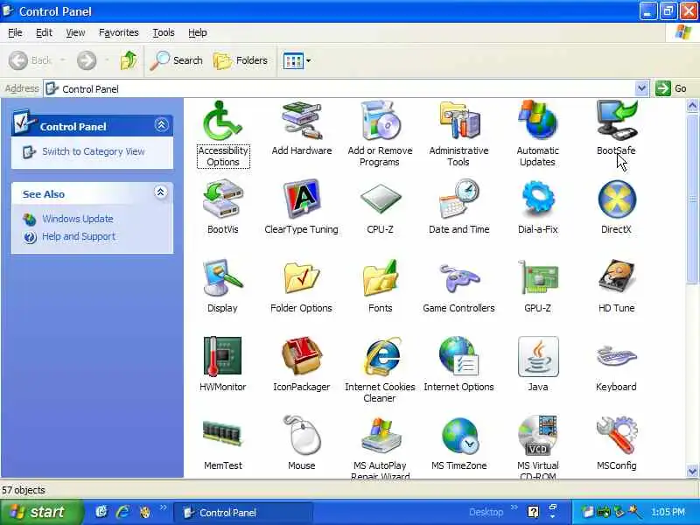Open the IconPackager icon
The height and width of the screenshot is (525, 700).
(301, 356)
